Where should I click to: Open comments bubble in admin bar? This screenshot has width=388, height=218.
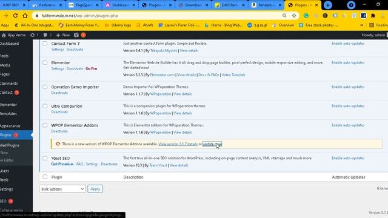click(45, 35)
